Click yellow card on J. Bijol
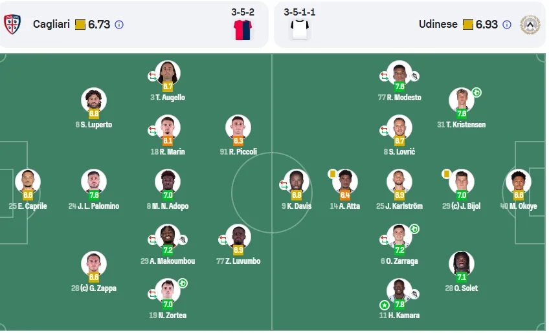The width and height of the screenshot is (549, 333). [x=447, y=173]
